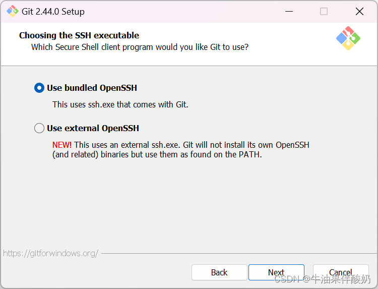378x289 pixels.
Task: Continue with the Next button
Action: pos(276,272)
